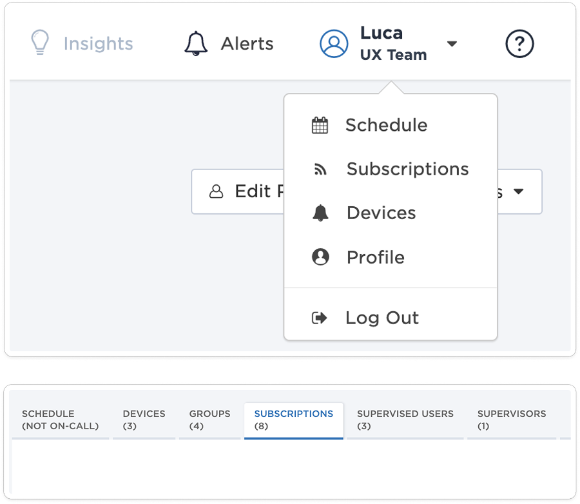Open the Insights navigation link
Image resolution: width=580 pixels, height=504 pixels.
[x=98, y=44]
